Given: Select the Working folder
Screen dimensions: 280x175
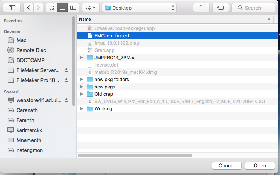Looking at the screenshot, I should click(x=177, y=108).
